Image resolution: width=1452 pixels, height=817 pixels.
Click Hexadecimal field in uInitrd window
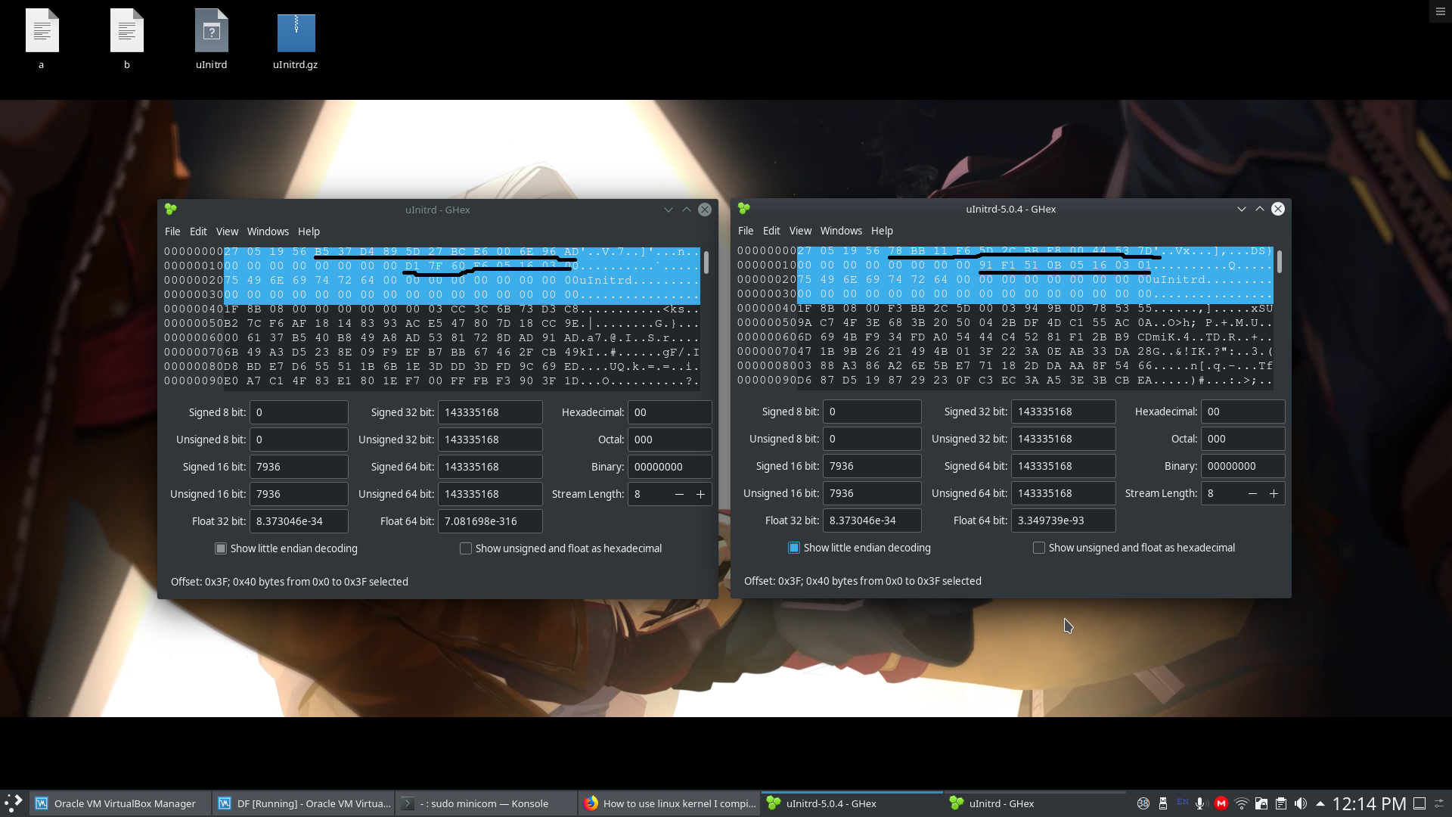[669, 412]
